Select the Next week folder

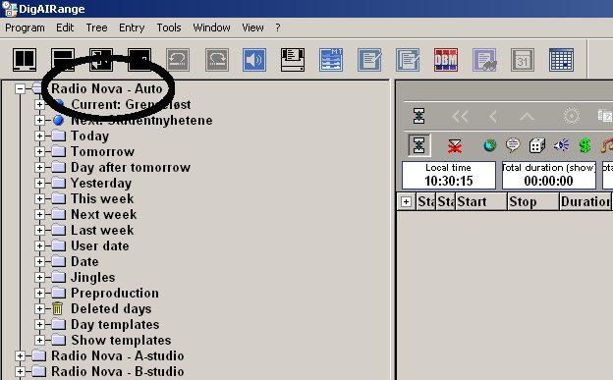click(103, 214)
